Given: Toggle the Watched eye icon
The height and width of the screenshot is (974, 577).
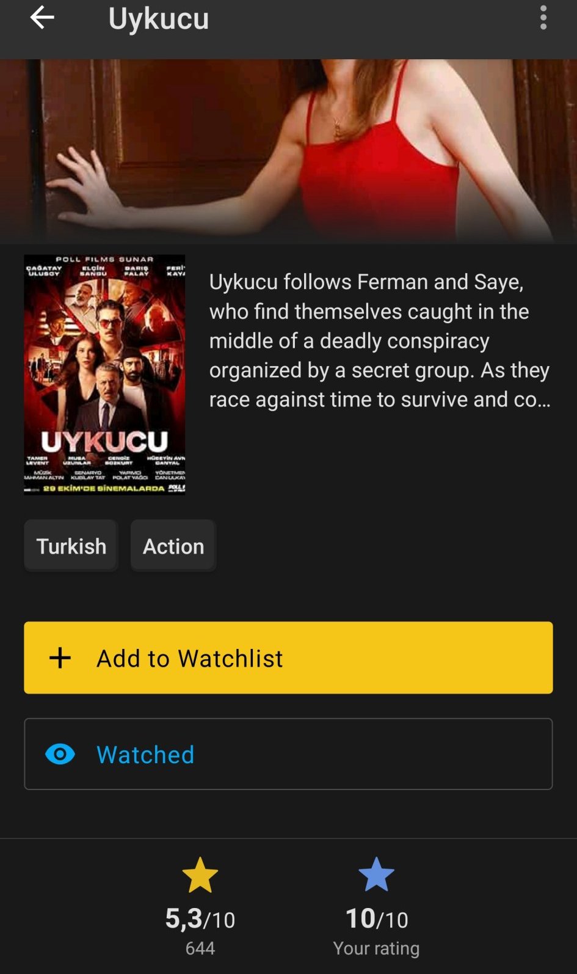Looking at the screenshot, I should point(60,754).
